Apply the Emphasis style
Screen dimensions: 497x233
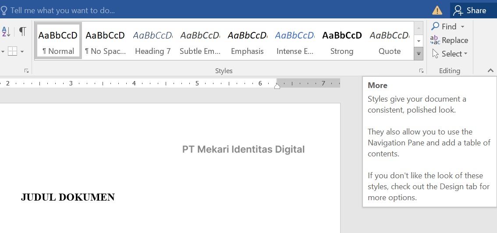tap(247, 41)
